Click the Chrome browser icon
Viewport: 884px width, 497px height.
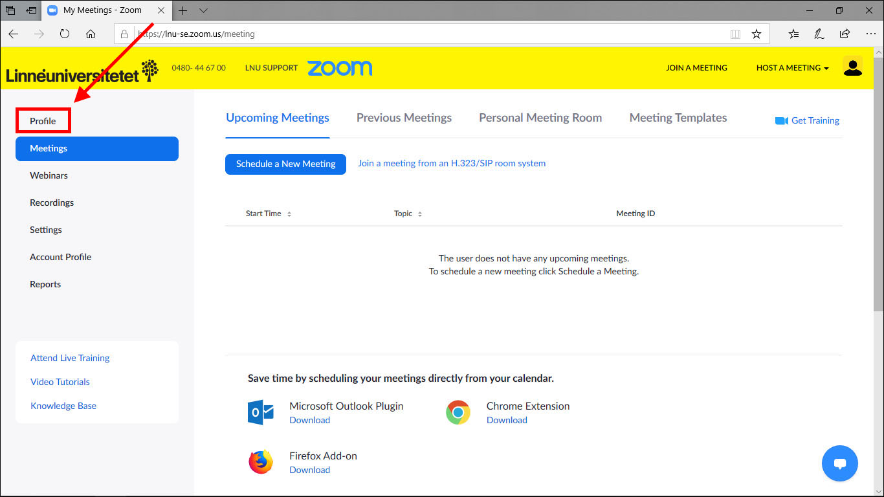[x=458, y=412]
